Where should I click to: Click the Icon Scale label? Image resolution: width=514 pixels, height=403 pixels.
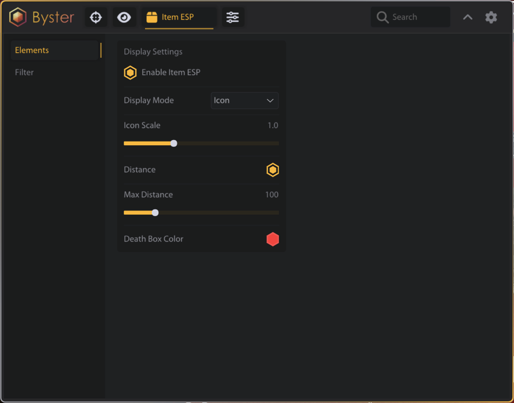(142, 126)
